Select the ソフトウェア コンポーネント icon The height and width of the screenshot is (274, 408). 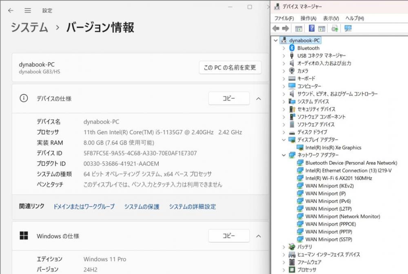tap(292, 116)
